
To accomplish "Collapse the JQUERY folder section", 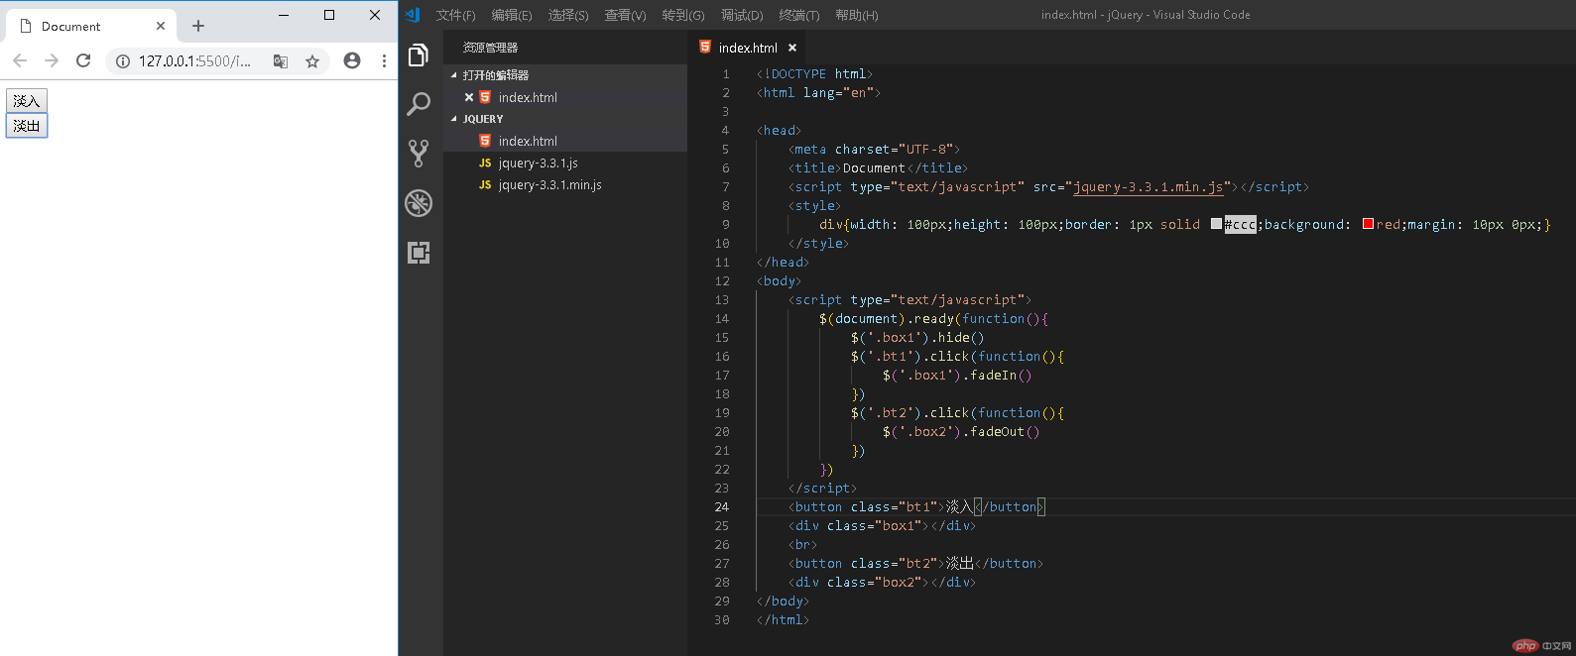I will [454, 119].
